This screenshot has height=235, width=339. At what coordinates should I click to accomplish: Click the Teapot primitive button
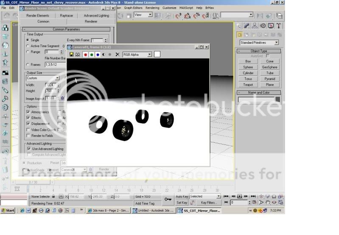(248, 85)
